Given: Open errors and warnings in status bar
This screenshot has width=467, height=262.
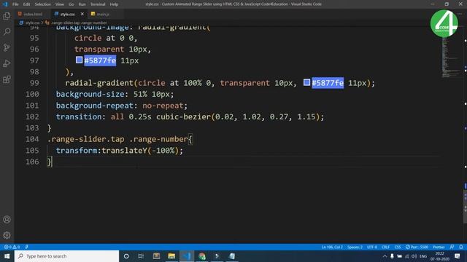Looking at the screenshot, I should (12, 247).
